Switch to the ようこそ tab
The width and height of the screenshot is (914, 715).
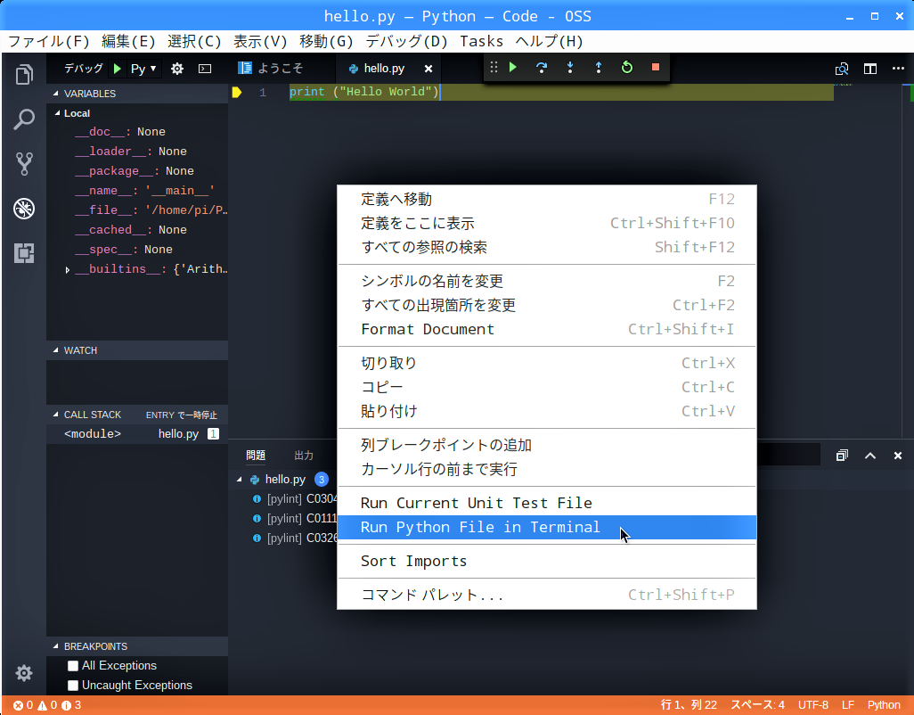point(281,69)
